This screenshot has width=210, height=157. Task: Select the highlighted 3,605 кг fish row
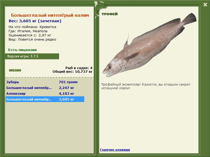[45, 99]
